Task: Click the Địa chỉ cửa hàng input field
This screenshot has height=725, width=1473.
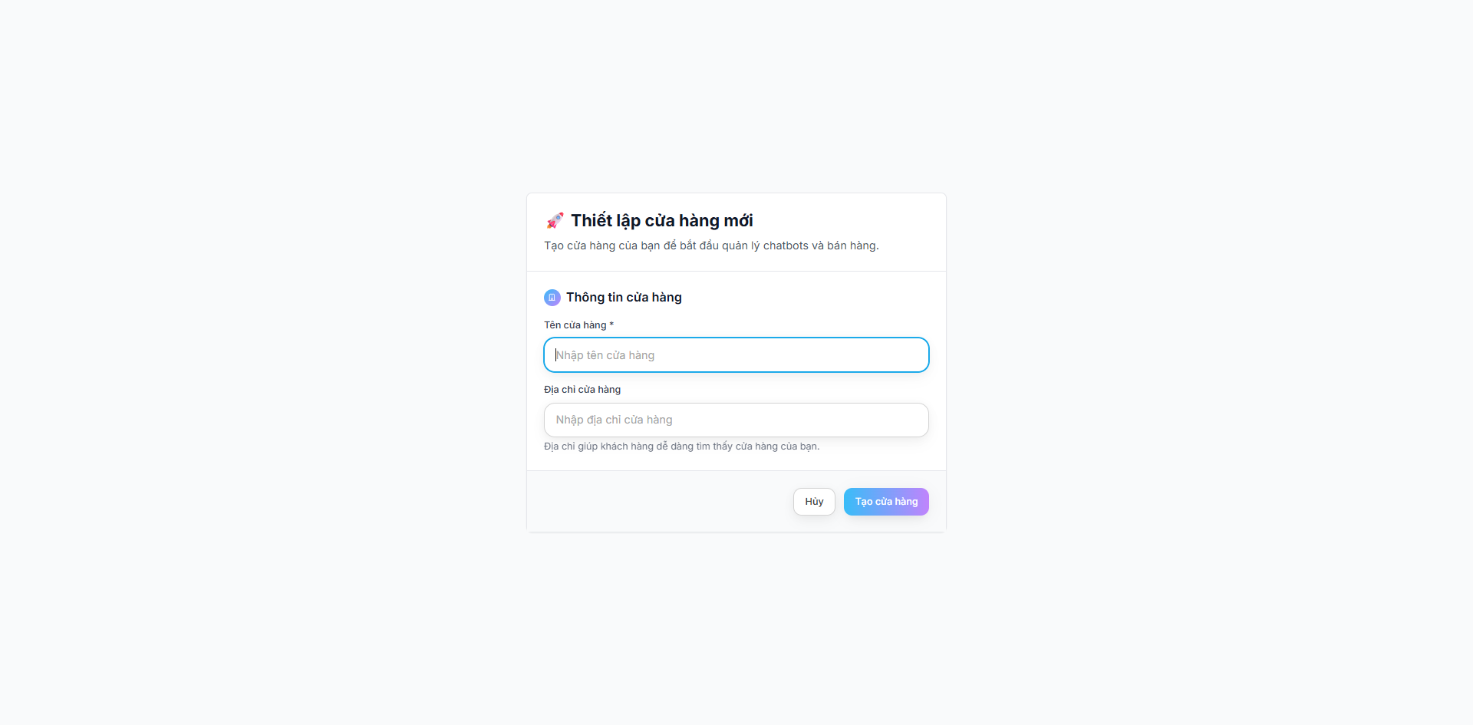Action: click(736, 420)
